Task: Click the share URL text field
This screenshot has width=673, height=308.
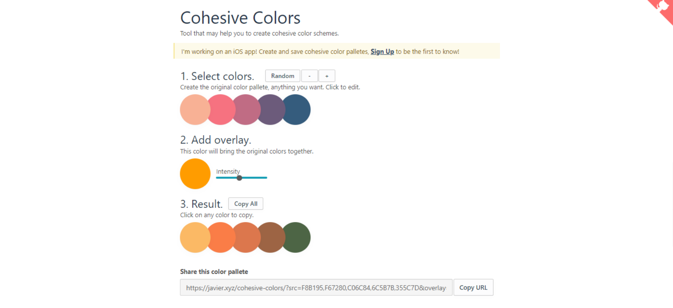Action: click(316, 287)
